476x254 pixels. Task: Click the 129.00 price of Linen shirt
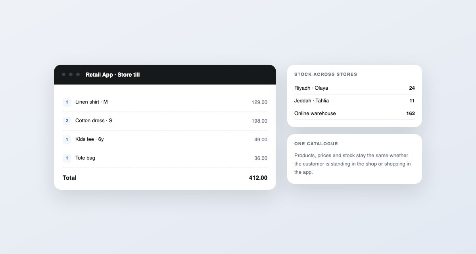(259, 102)
